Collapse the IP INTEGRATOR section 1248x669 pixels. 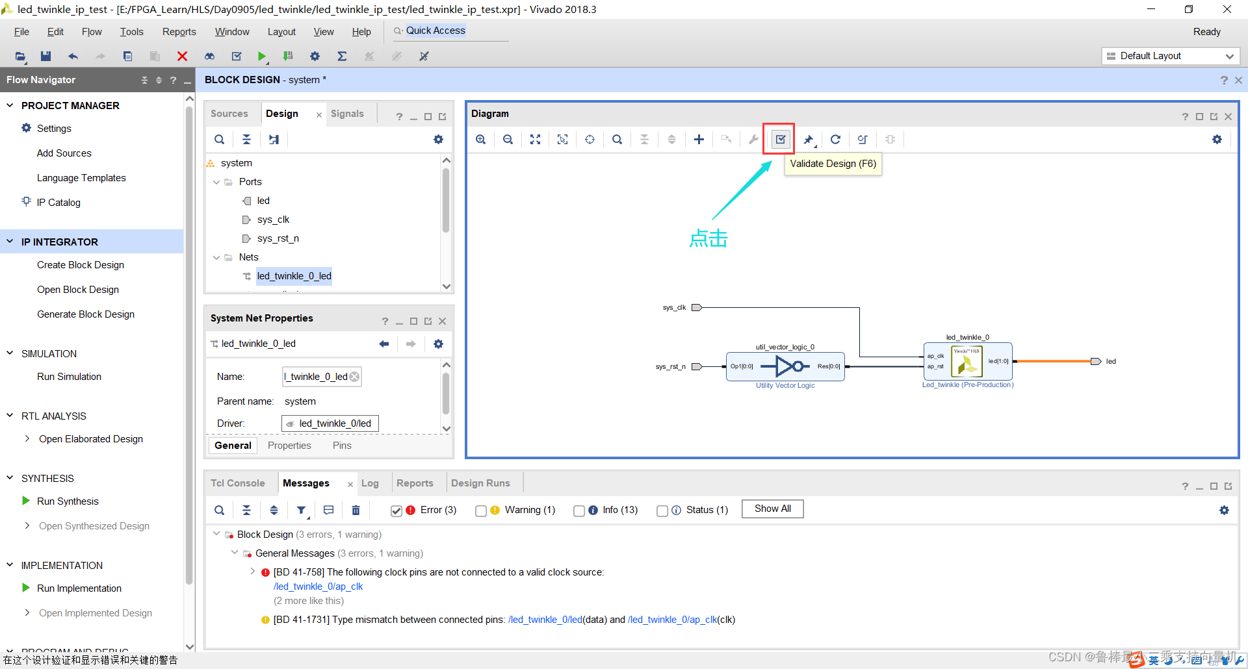(x=10, y=242)
